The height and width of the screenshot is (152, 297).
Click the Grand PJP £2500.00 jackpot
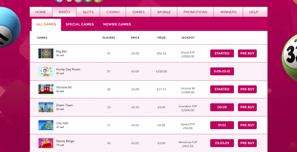188,54
